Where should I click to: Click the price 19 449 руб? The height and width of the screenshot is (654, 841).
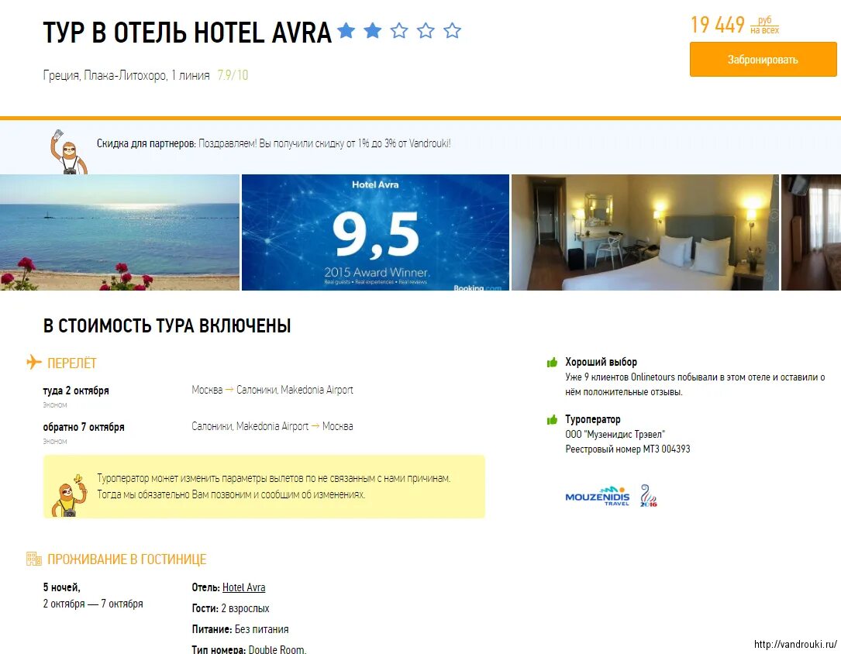click(734, 26)
